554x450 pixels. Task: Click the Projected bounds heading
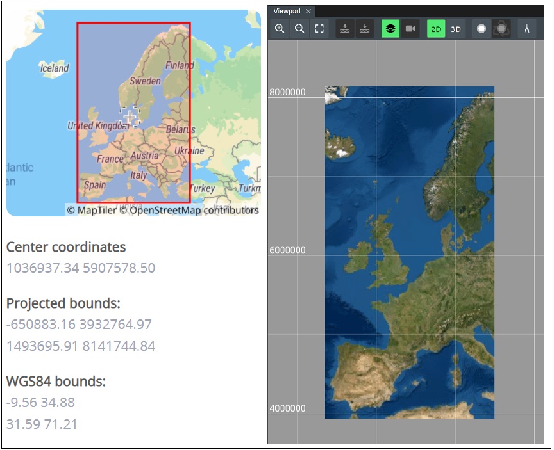tap(63, 303)
